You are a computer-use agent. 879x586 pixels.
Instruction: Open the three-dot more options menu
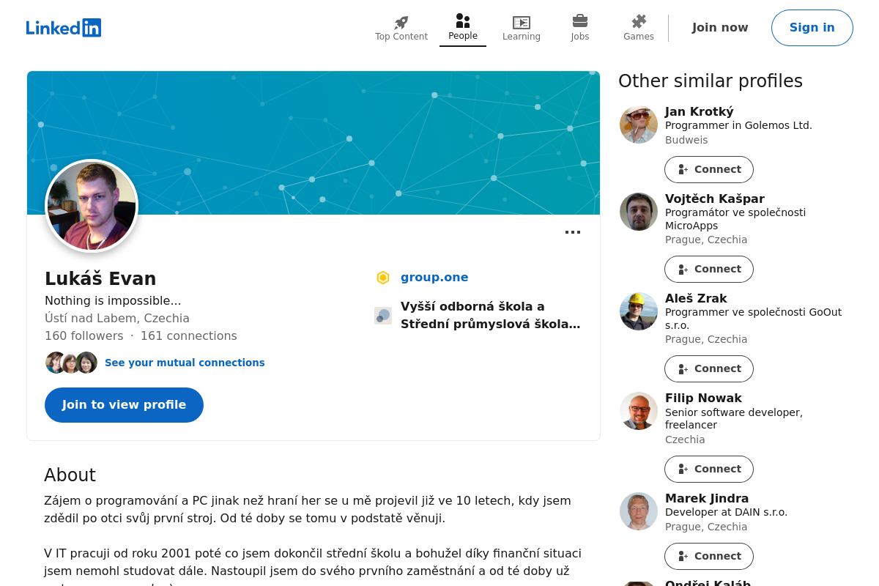pyautogui.click(x=573, y=232)
